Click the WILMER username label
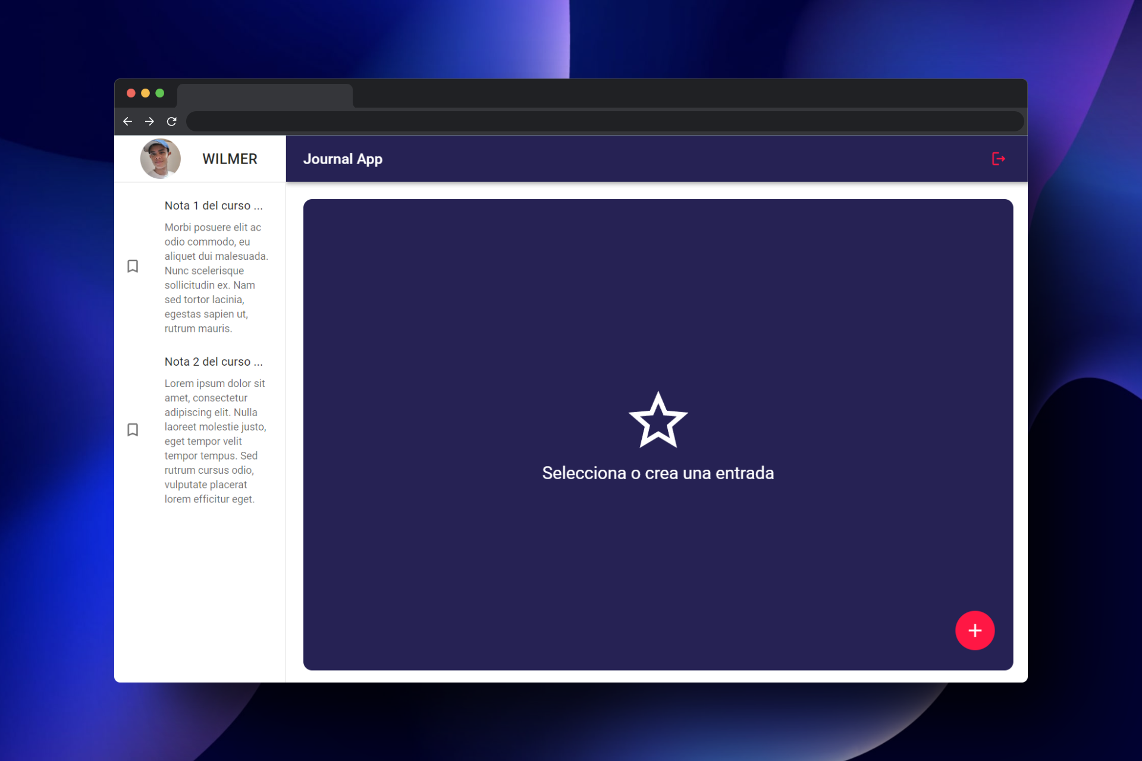This screenshot has width=1142, height=761. pyautogui.click(x=230, y=159)
